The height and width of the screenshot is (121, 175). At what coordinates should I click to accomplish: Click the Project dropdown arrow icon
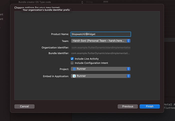(x=128, y=69)
